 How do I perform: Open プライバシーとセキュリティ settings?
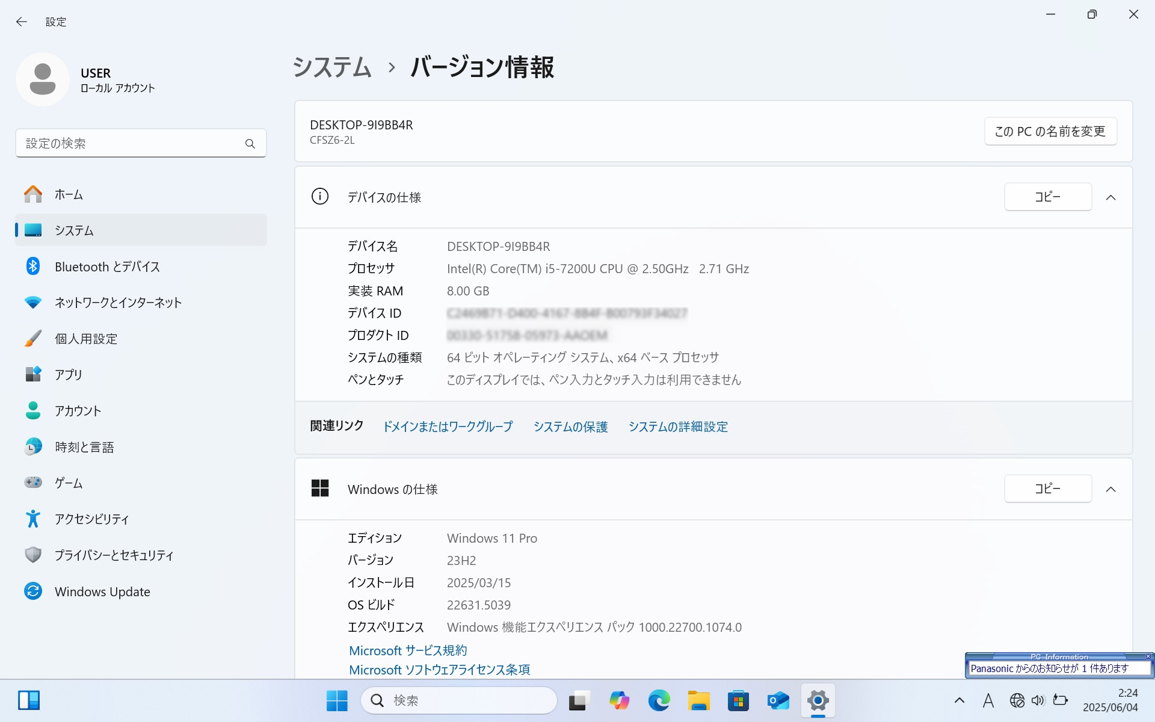click(141, 555)
